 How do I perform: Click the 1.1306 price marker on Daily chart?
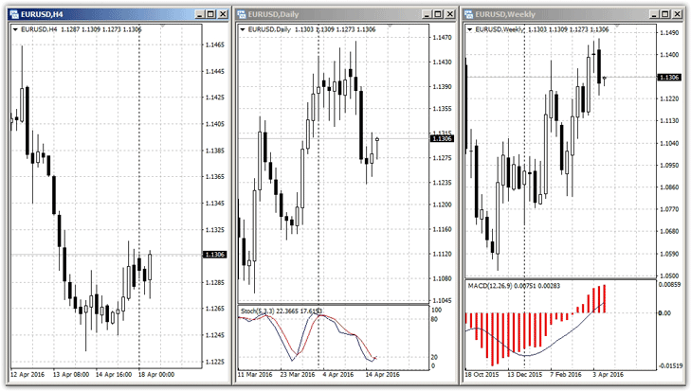[442, 138]
